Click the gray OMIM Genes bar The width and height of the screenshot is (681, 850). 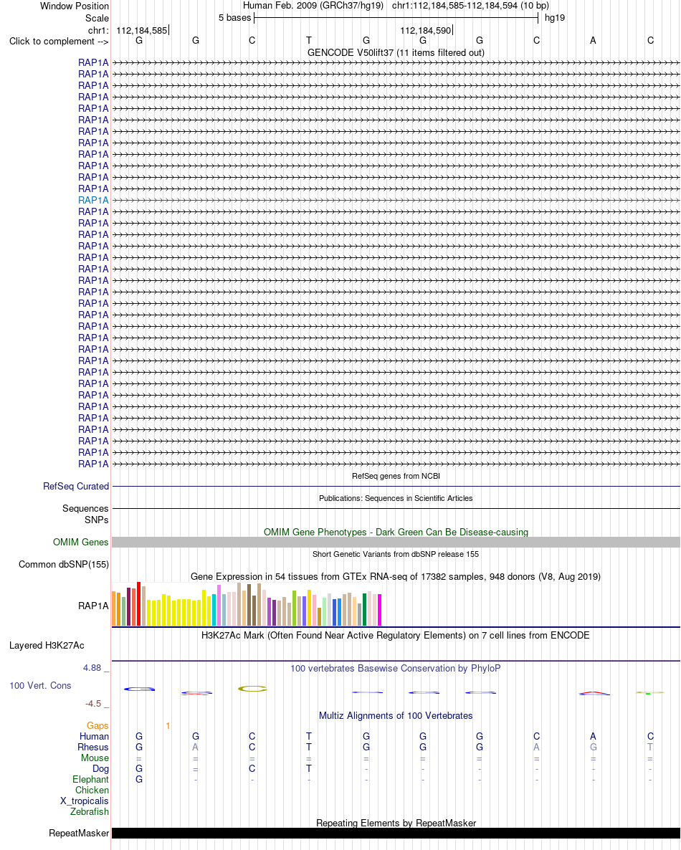coord(396,542)
